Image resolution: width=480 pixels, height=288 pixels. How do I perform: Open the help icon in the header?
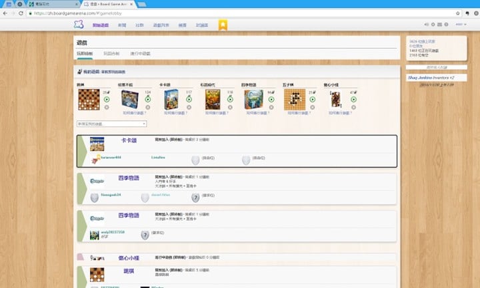tap(446, 25)
